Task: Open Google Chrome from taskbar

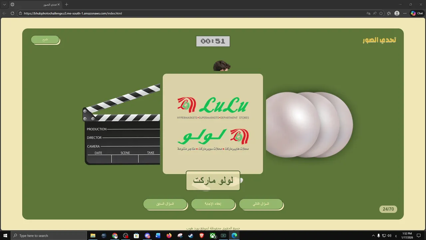Action: click(x=115, y=236)
